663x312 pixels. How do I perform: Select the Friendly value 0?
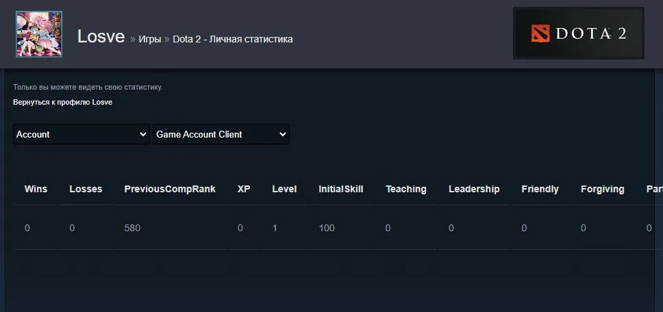point(525,228)
